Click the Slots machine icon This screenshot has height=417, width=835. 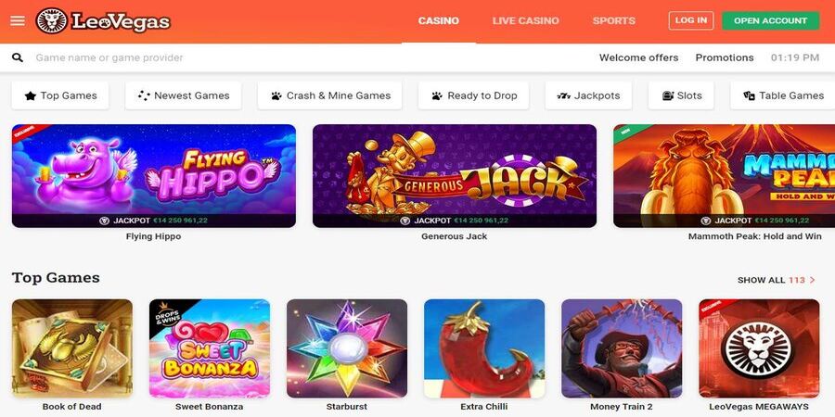[668, 95]
